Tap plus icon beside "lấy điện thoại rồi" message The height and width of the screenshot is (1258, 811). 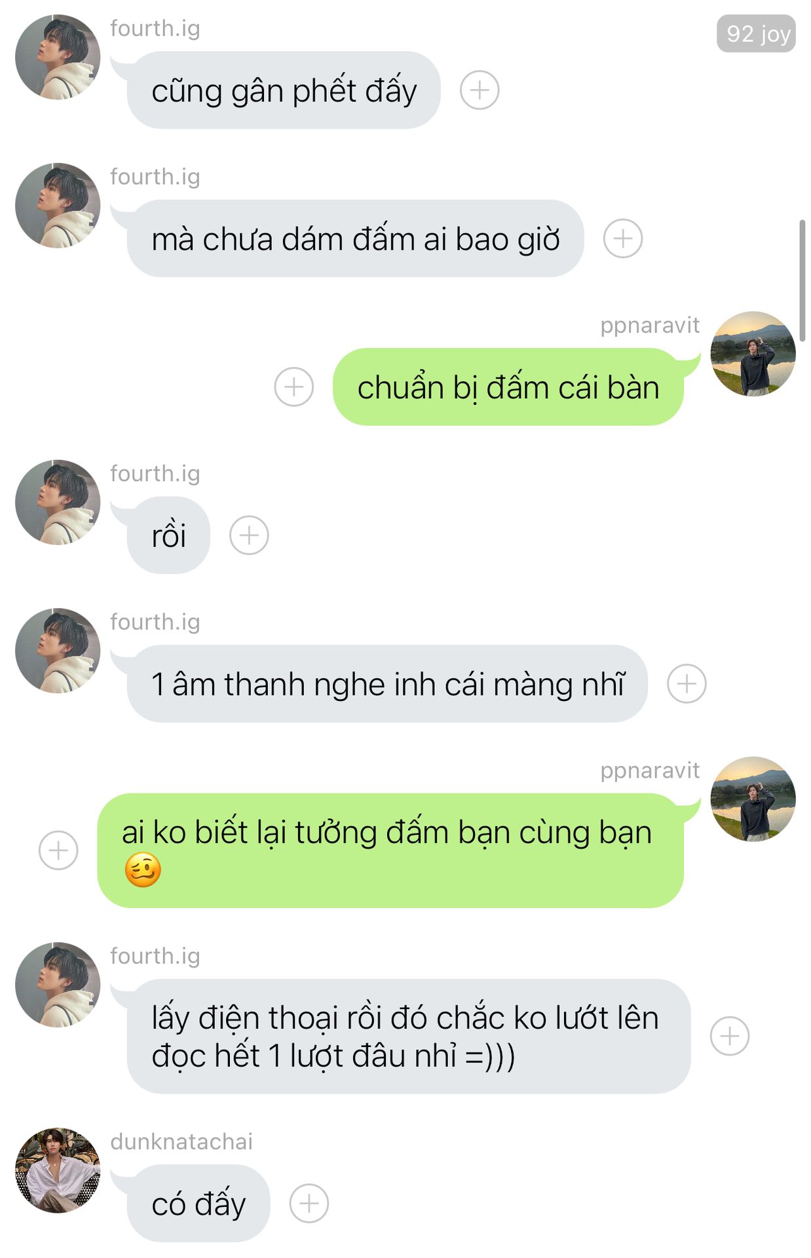click(x=730, y=1036)
